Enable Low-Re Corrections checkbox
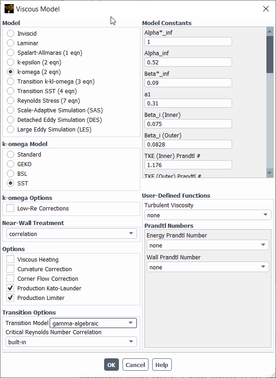The image size is (276, 378). pyautogui.click(x=11, y=208)
